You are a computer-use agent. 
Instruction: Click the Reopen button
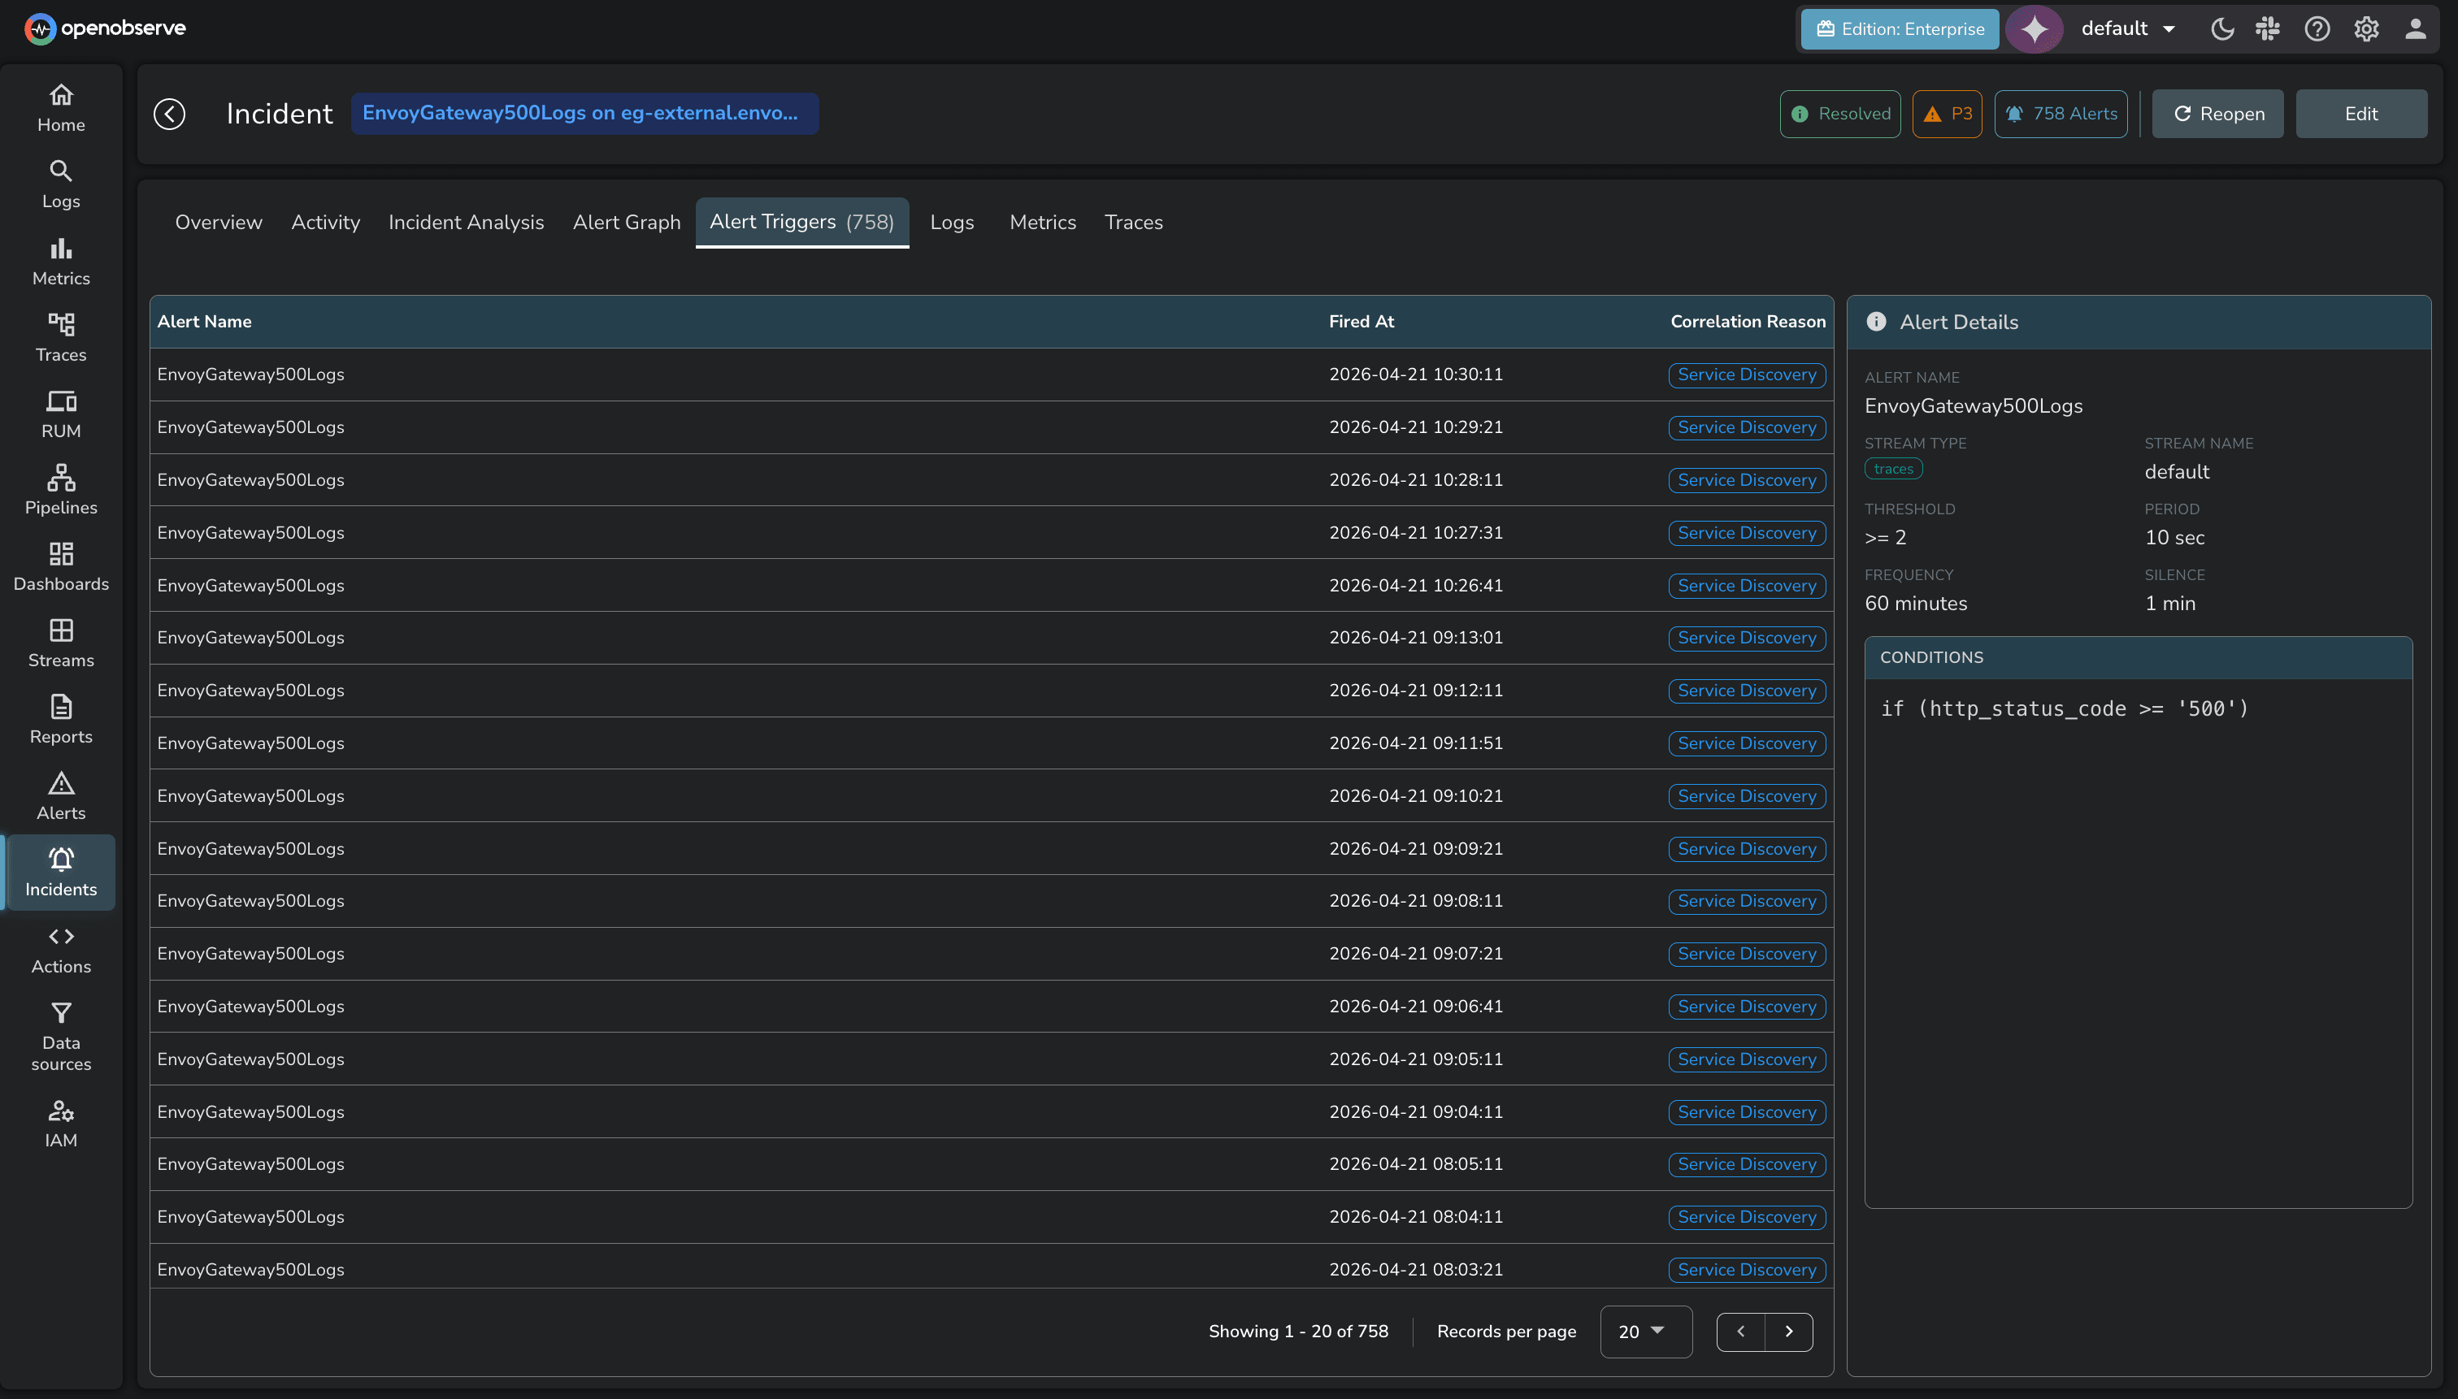click(2217, 114)
